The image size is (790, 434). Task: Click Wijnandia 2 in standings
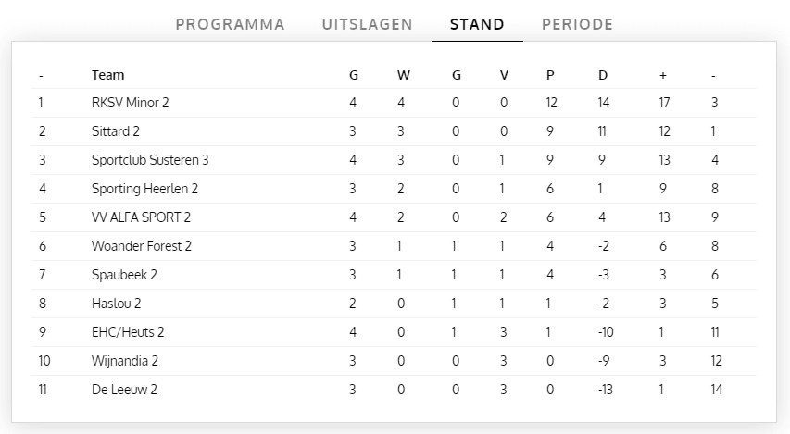tap(125, 361)
